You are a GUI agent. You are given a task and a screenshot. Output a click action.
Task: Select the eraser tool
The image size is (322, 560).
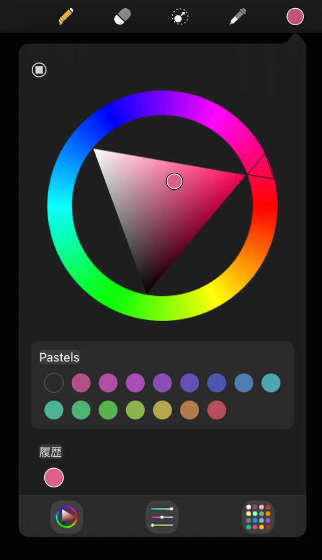tap(122, 16)
